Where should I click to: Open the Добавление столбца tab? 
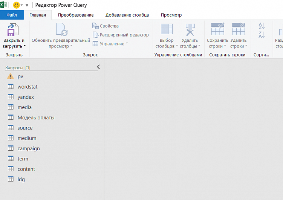[x=127, y=15]
